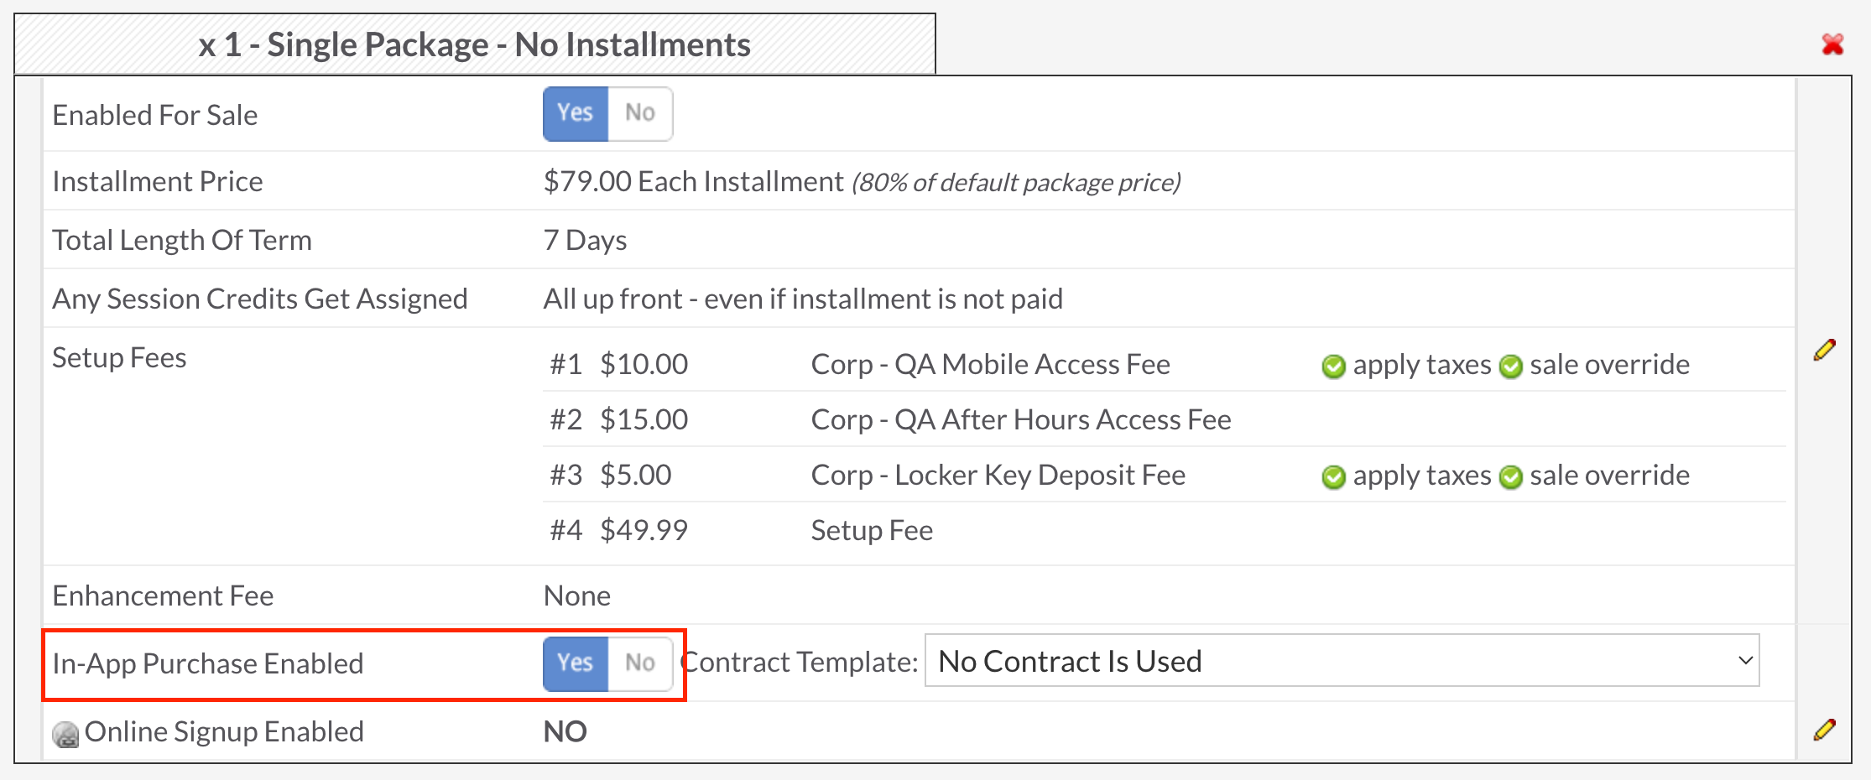
Task: Select Yes for In-App Purchase Enabled
Action: pyautogui.click(x=576, y=663)
